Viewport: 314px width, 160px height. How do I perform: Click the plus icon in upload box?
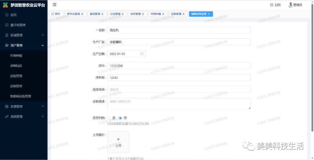point(118,139)
